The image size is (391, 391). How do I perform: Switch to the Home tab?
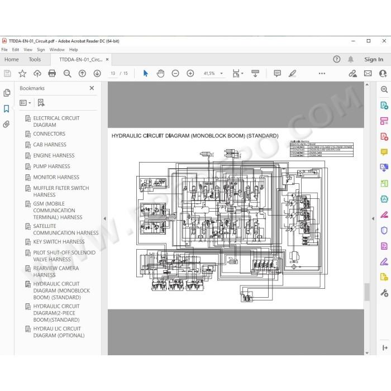coord(12,59)
